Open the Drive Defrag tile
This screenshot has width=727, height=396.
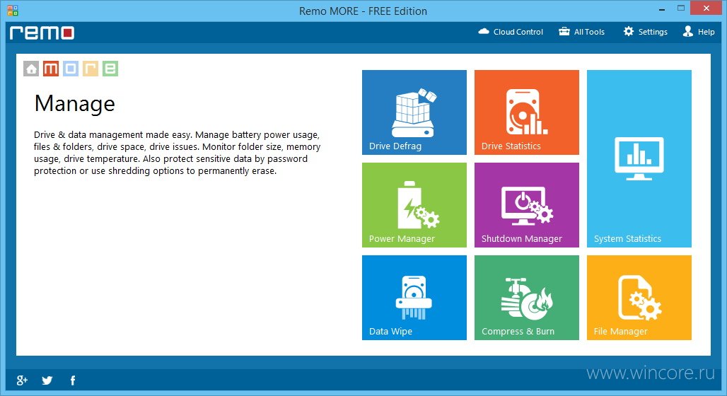(414, 112)
